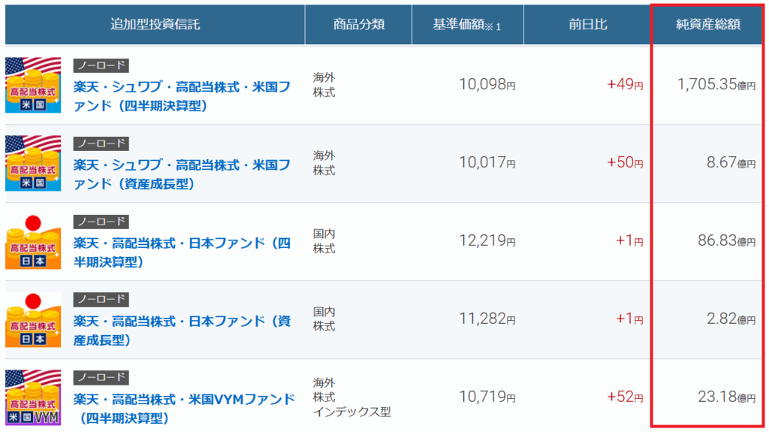Click the US flag icon for Schwab 資産成長型 fund

[33, 163]
